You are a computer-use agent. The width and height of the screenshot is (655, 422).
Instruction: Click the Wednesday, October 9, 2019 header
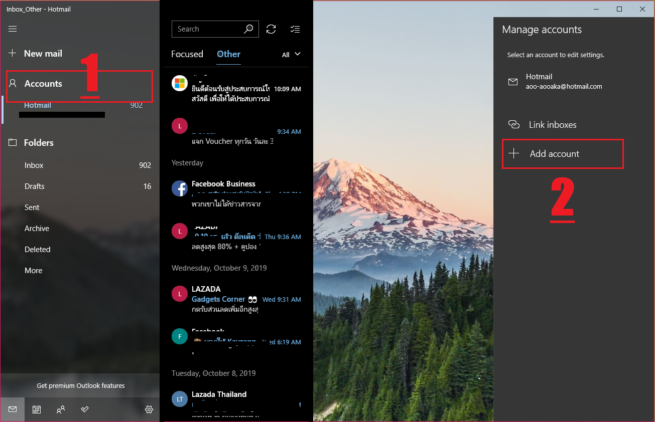(x=219, y=268)
